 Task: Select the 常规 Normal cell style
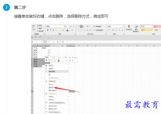coord(147,27)
